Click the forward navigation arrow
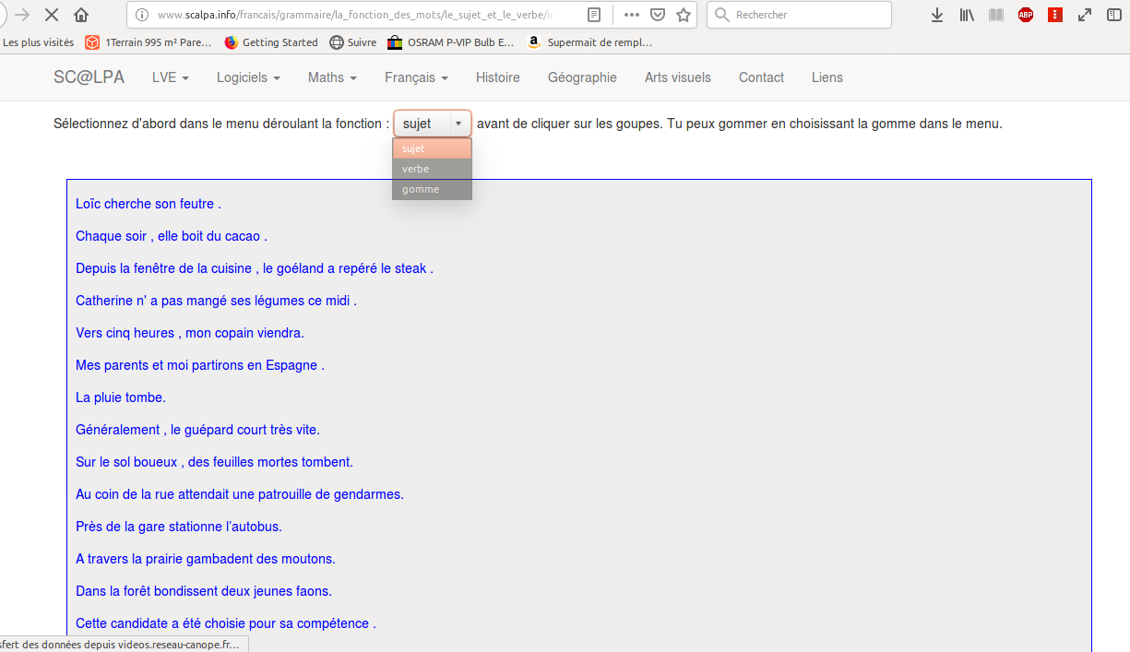This screenshot has width=1130, height=652. click(22, 15)
